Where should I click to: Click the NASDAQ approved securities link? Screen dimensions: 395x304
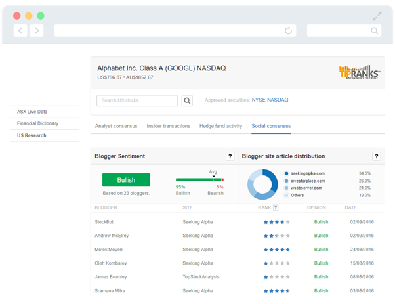(278, 100)
